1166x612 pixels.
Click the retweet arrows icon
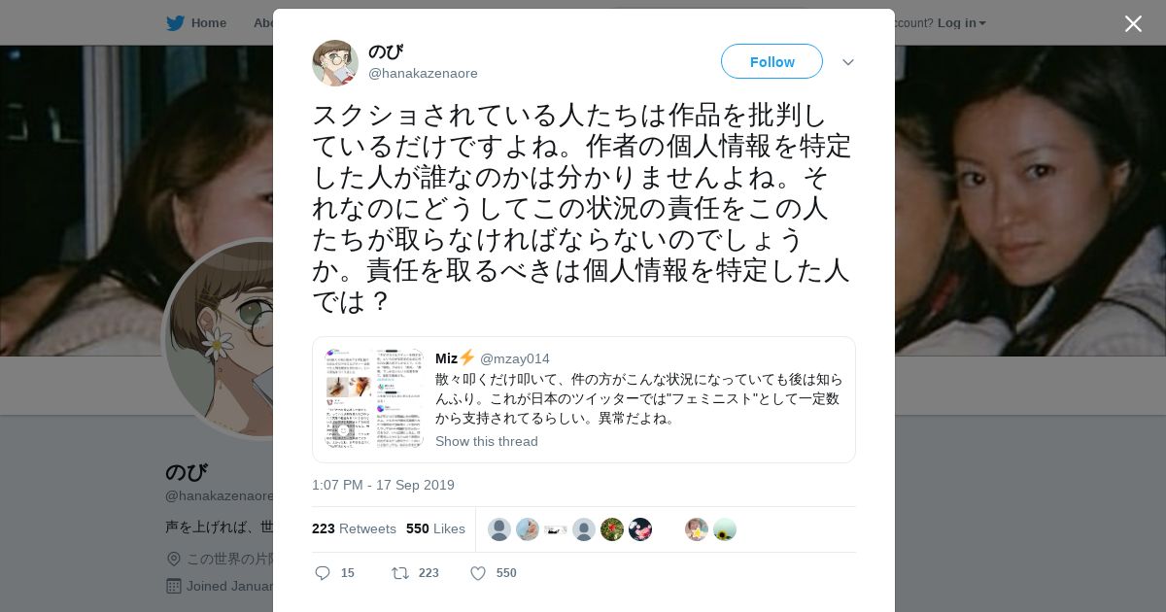tap(399, 573)
